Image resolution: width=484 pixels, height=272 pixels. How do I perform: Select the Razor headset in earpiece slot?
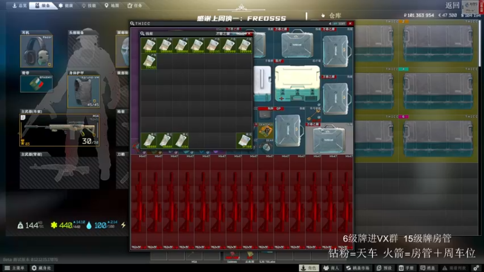pyautogui.click(x=36, y=51)
